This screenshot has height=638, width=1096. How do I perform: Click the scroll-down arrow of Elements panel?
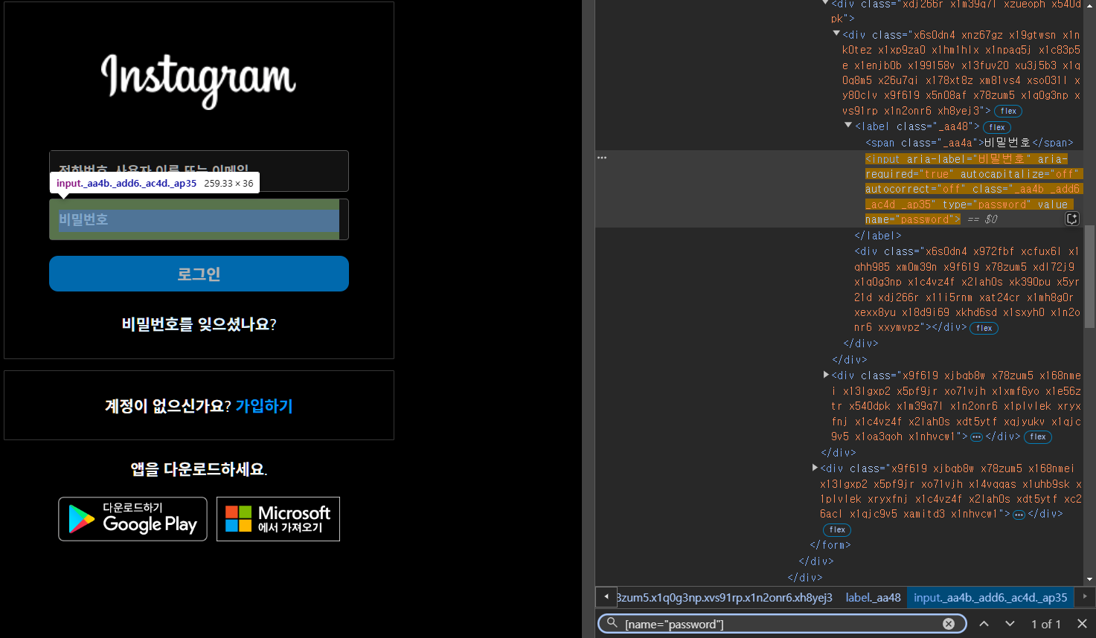(x=1090, y=579)
